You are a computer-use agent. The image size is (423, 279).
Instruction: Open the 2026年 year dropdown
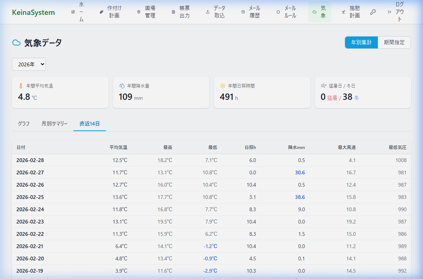pos(29,64)
